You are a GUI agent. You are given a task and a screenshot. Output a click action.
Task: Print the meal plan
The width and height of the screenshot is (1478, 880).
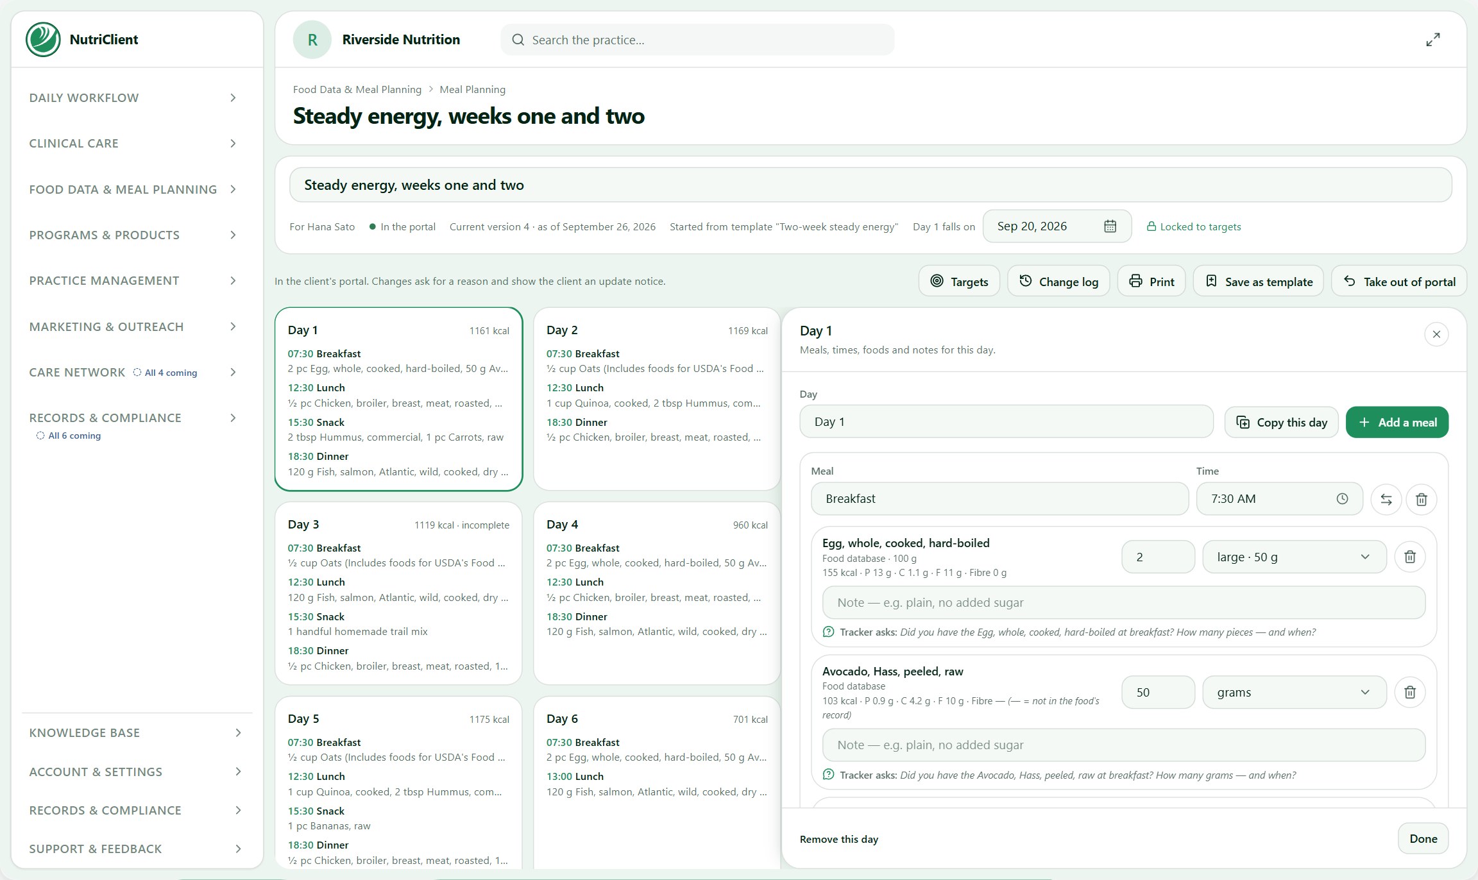(1151, 282)
